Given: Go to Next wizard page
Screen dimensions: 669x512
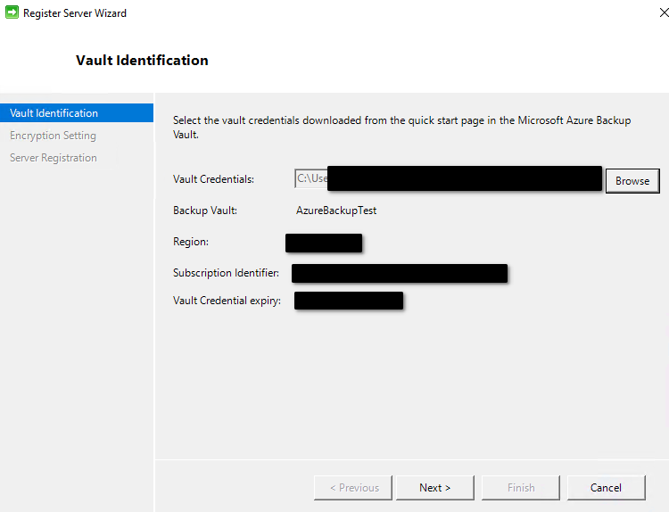Looking at the screenshot, I should pyautogui.click(x=434, y=488).
